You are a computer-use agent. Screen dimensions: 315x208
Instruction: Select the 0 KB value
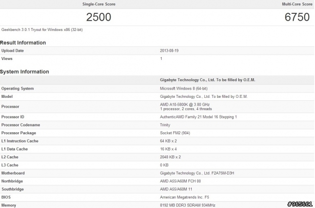(x=164, y=165)
